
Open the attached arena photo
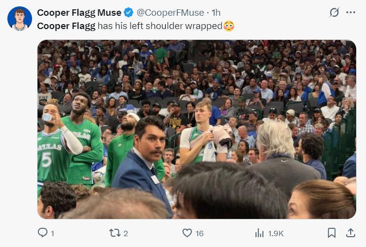pyautogui.click(x=196, y=129)
